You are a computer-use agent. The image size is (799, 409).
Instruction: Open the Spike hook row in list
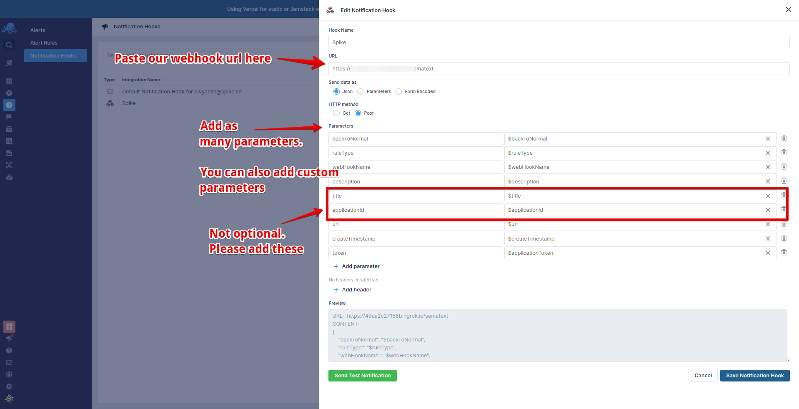tap(129, 103)
